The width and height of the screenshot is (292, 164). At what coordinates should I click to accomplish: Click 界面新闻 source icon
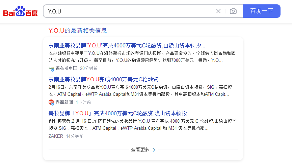(51, 102)
